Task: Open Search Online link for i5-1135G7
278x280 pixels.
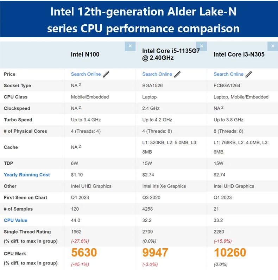Action: (157, 74)
